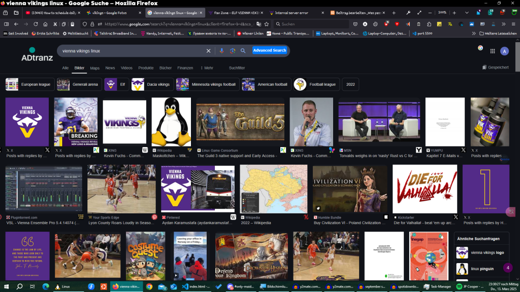
Task: Switch to the News results tab
Action: [x=110, y=68]
